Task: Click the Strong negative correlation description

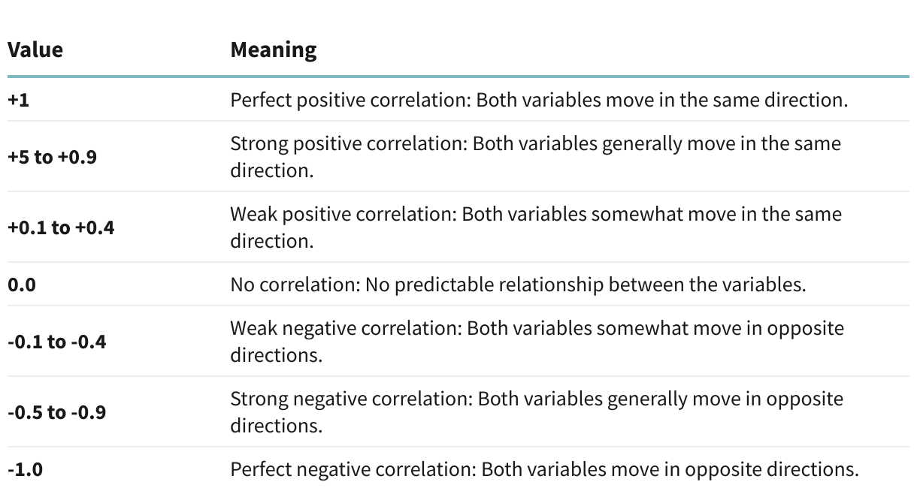Action: (537, 412)
